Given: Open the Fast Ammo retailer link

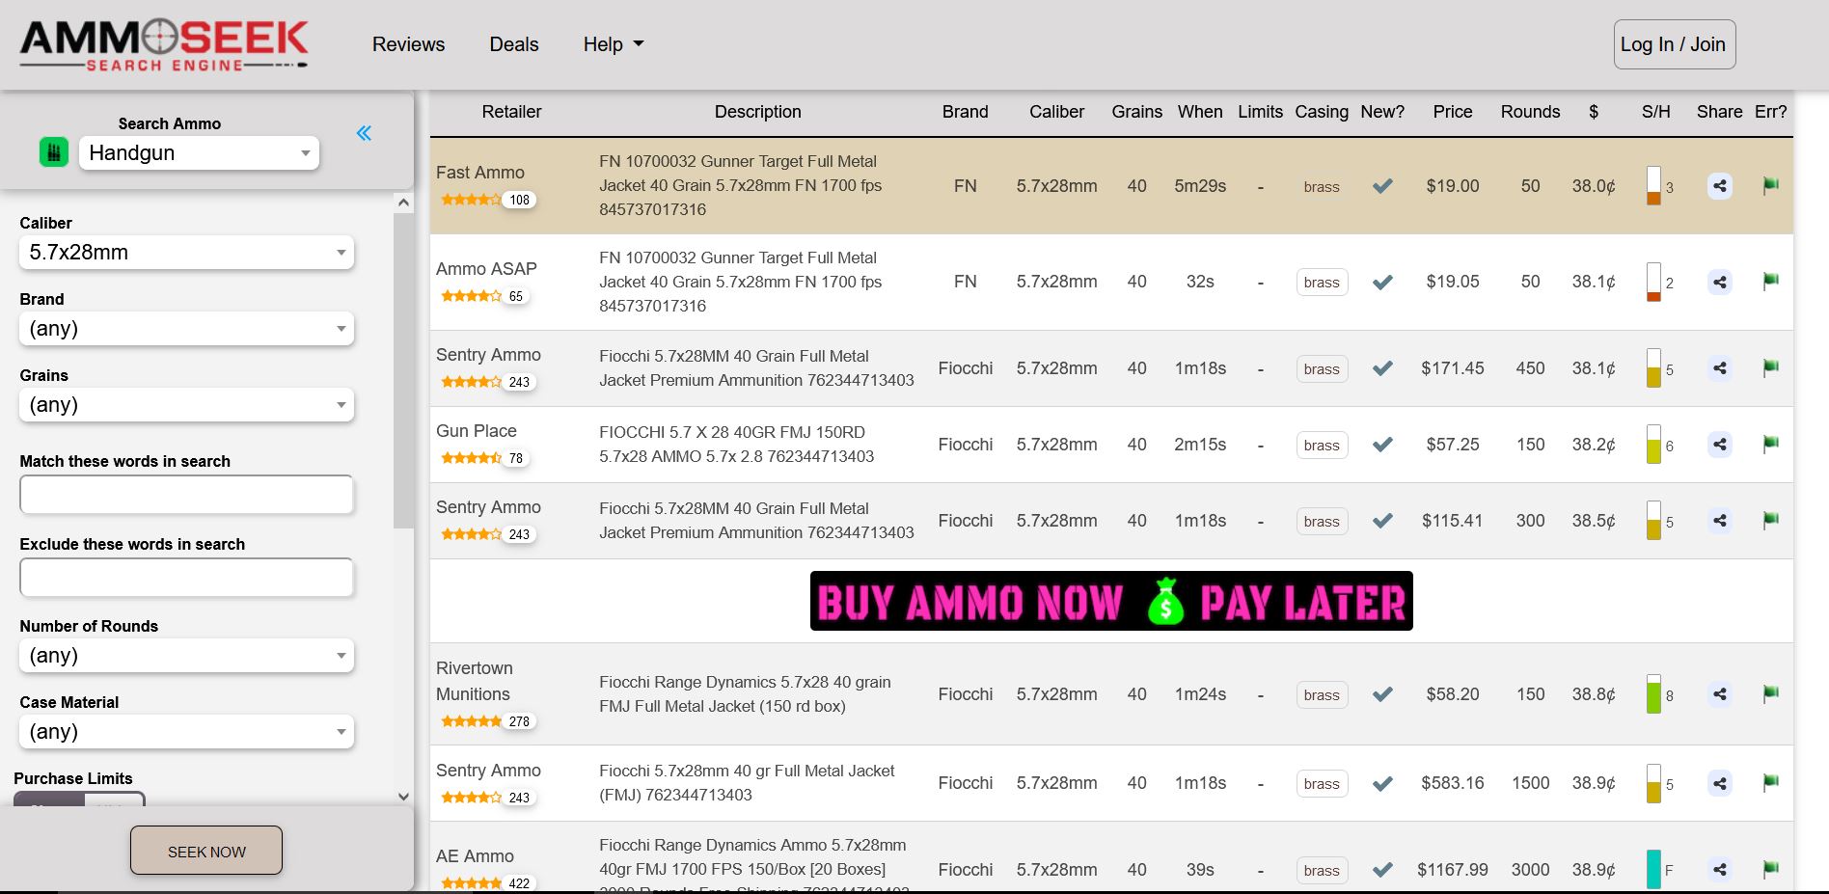Looking at the screenshot, I should [480, 173].
